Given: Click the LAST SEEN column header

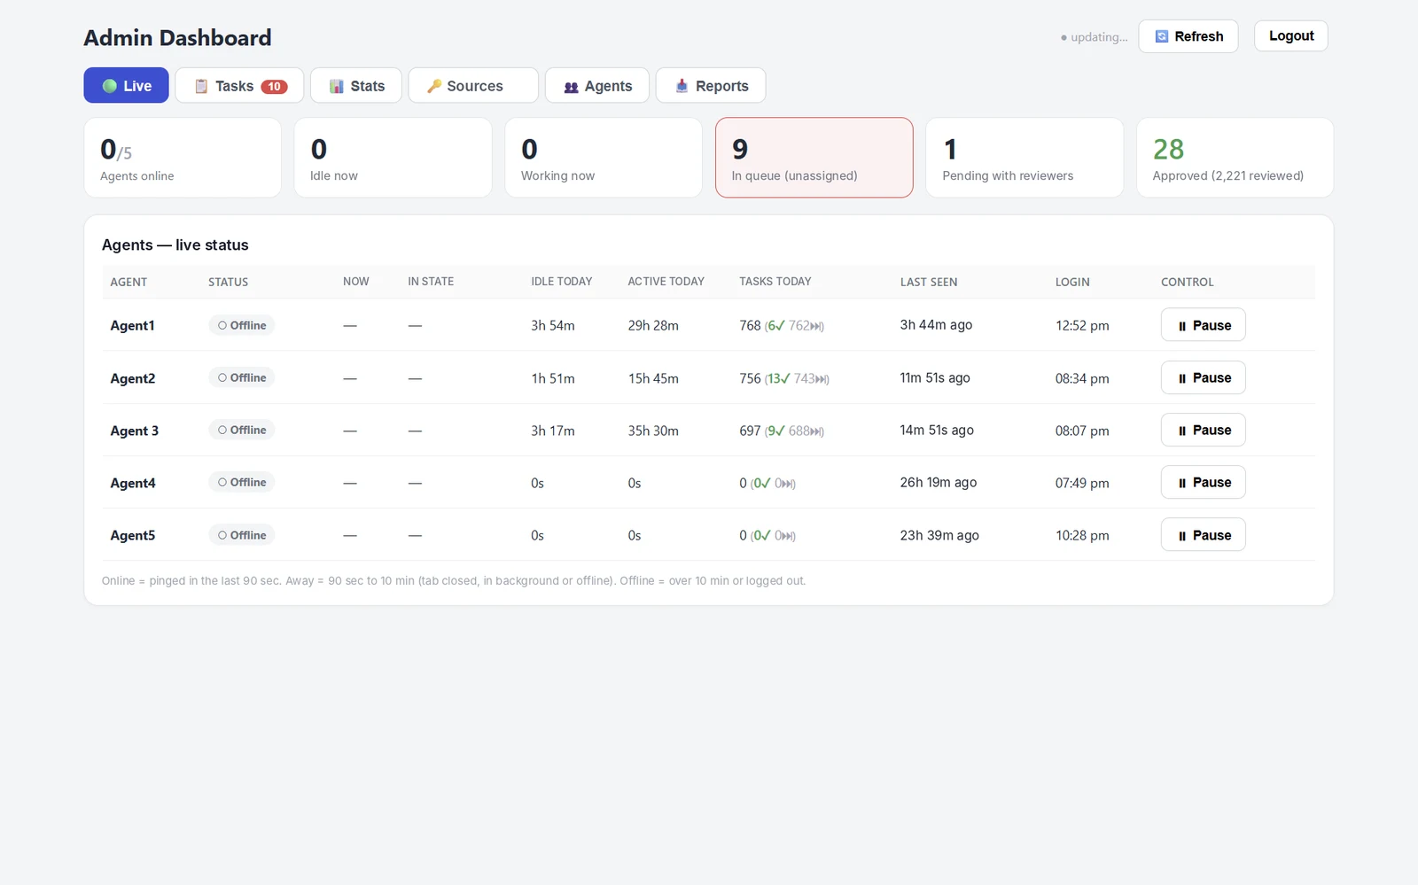Looking at the screenshot, I should tap(929, 282).
